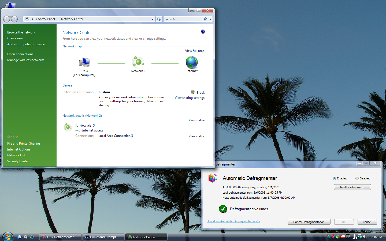Select the Disabled radio button
The image size is (386, 241).
pos(357,178)
